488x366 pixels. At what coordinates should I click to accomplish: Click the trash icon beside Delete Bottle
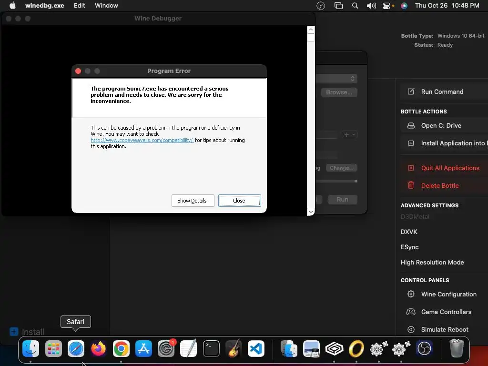tap(411, 185)
